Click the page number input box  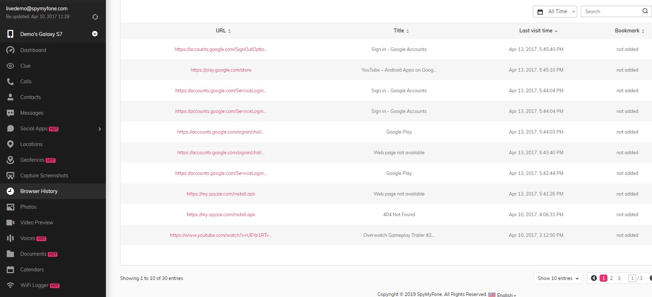[632, 278]
